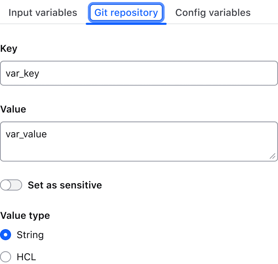Click the highlighted Git repository tab outline

tap(126, 12)
